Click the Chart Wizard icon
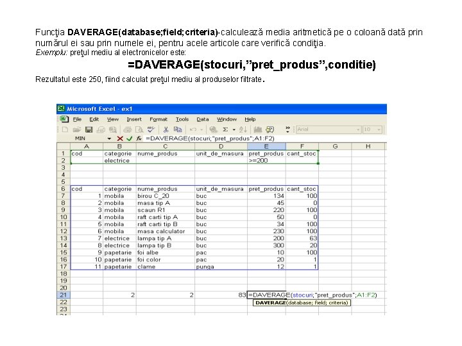 pos(258,129)
